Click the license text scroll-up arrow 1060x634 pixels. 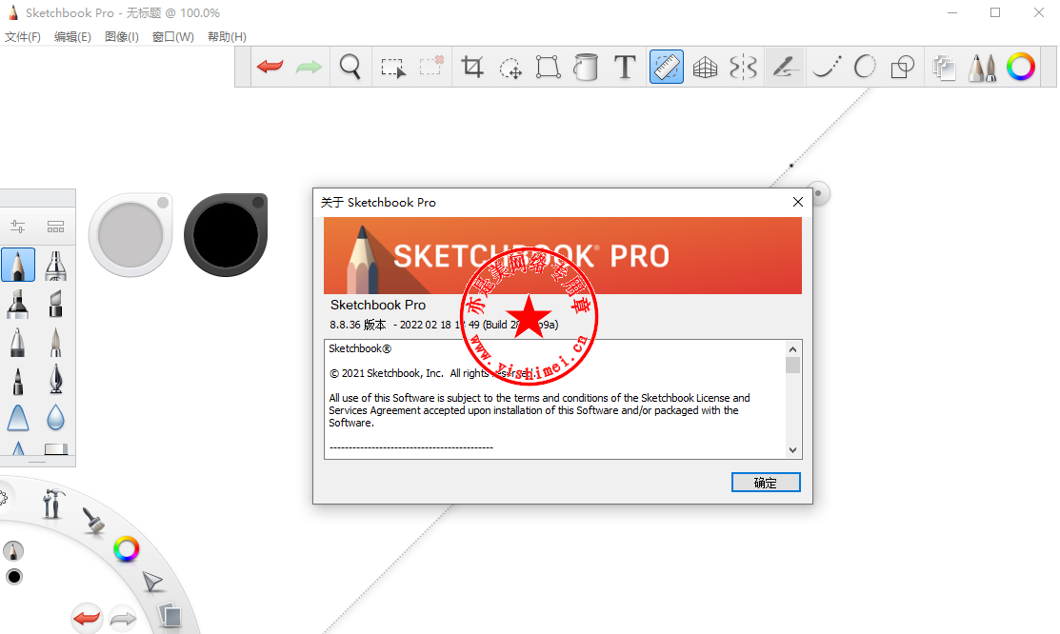(793, 349)
